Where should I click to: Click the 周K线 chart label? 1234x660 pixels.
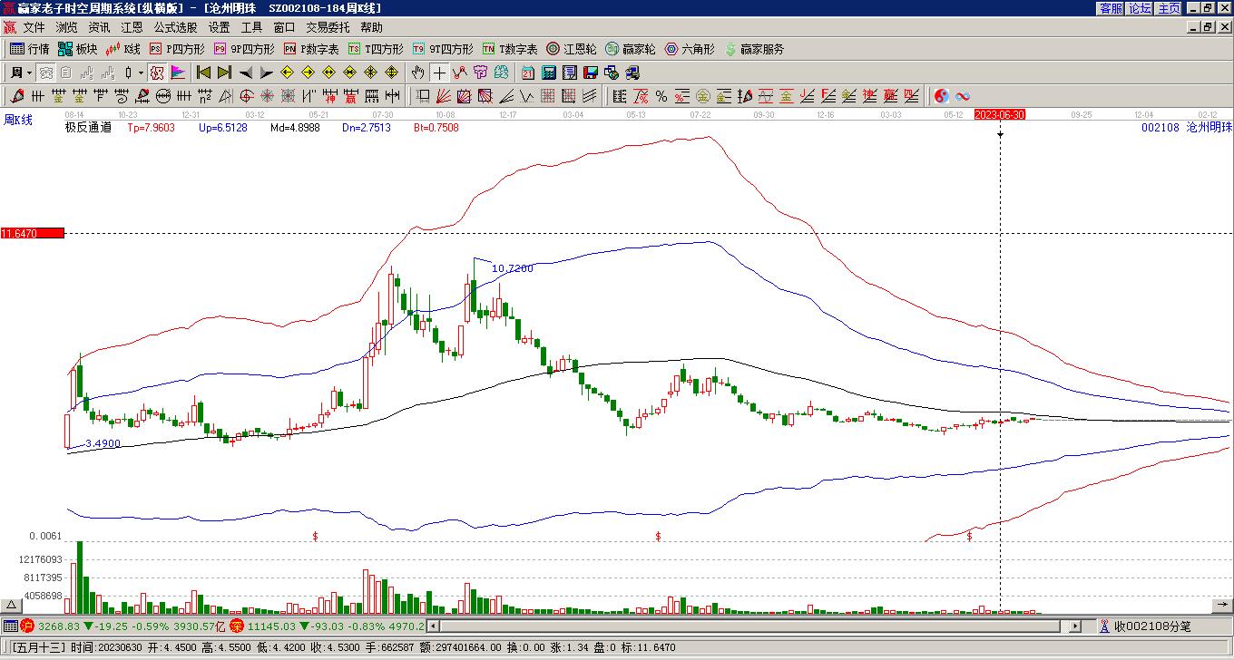coord(18,120)
